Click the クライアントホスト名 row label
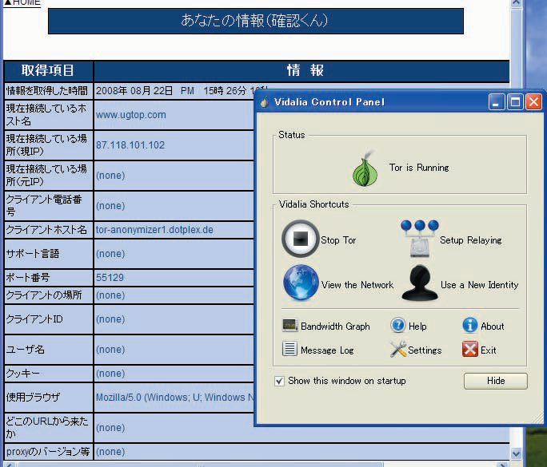The height and width of the screenshot is (467, 547). (46, 230)
